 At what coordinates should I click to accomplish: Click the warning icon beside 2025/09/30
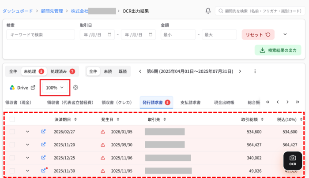[x=103, y=145]
